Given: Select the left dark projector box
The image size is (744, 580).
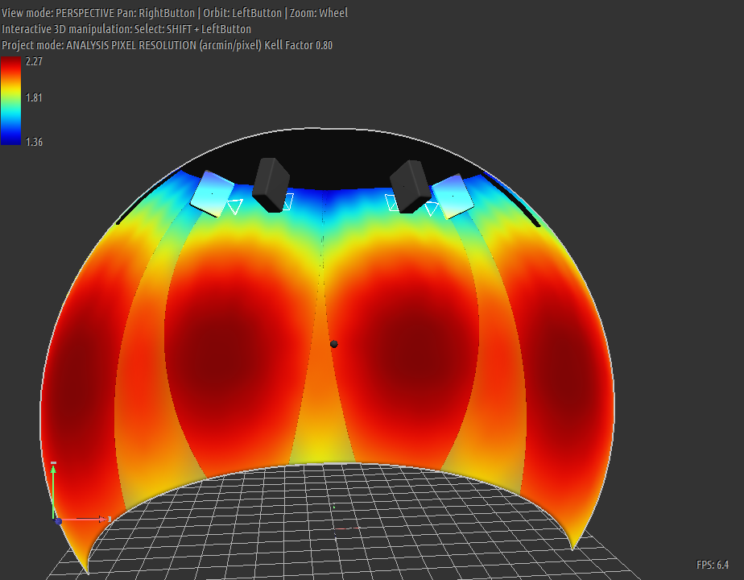Looking at the screenshot, I should tap(271, 185).
